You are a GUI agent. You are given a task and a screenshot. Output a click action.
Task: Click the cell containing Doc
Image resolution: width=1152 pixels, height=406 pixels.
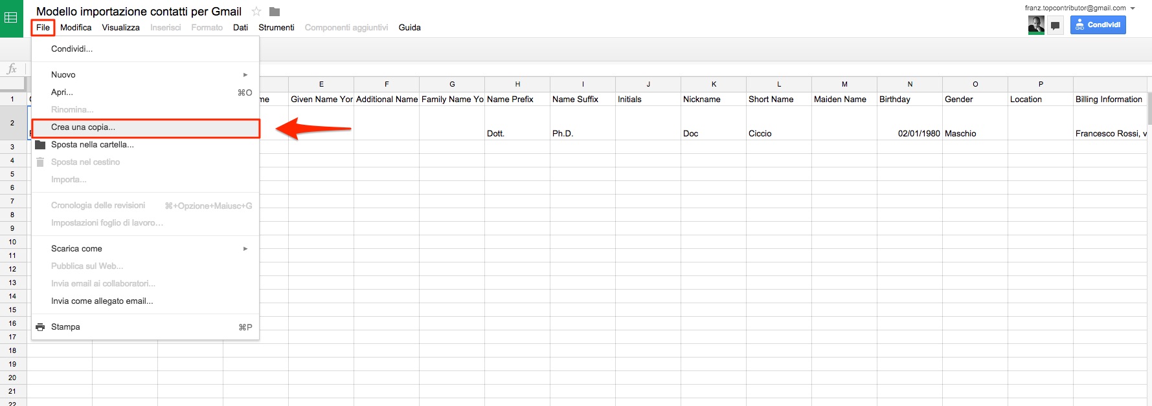[x=714, y=123]
